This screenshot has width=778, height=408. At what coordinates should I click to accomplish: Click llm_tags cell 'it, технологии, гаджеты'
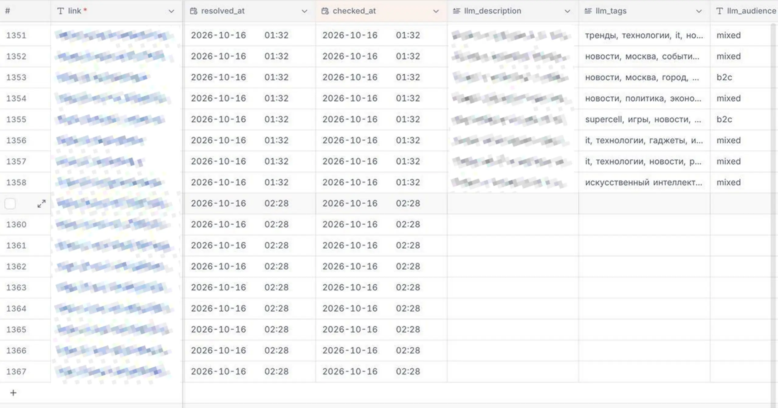click(x=644, y=141)
